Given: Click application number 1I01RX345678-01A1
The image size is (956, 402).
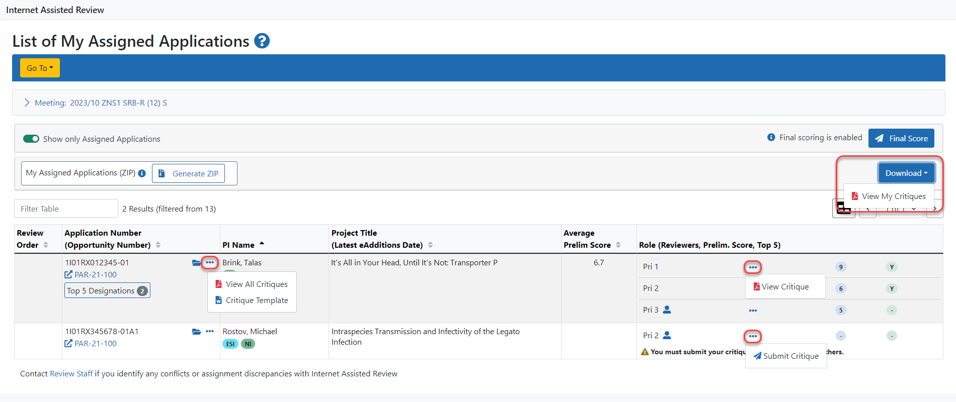Looking at the screenshot, I should click(102, 331).
